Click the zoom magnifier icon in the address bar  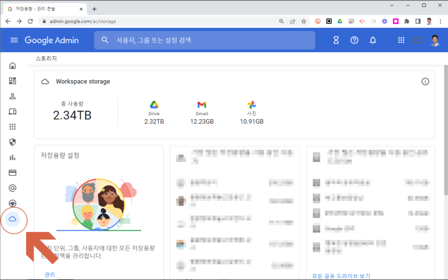(281, 22)
